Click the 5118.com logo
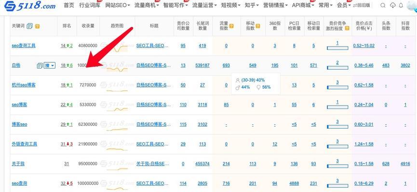The height and width of the screenshot is (192, 417). [x=29, y=6]
